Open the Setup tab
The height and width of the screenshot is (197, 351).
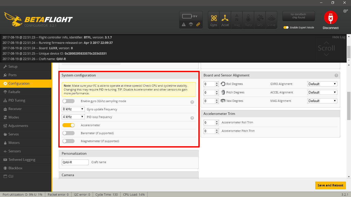coord(26,66)
